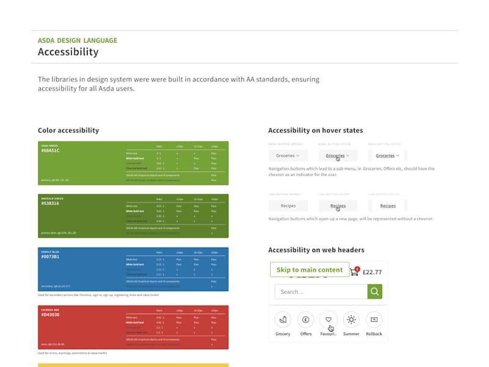Select the Crimson Red #D43030 swatch
Screen dimensions: 489x367
coord(133,327)
